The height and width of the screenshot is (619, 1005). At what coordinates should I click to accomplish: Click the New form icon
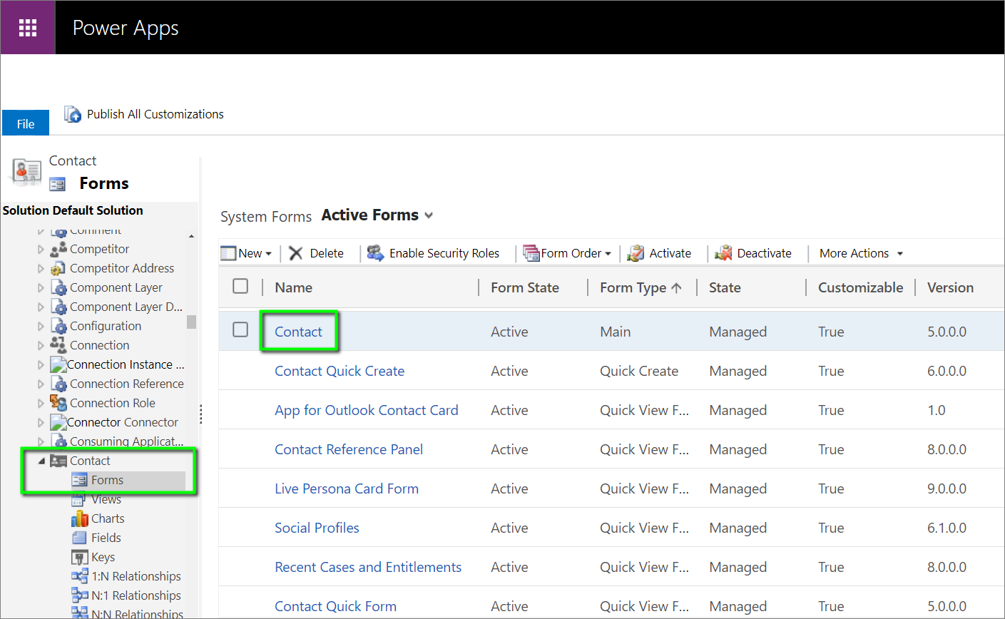(x=228, y=253)
